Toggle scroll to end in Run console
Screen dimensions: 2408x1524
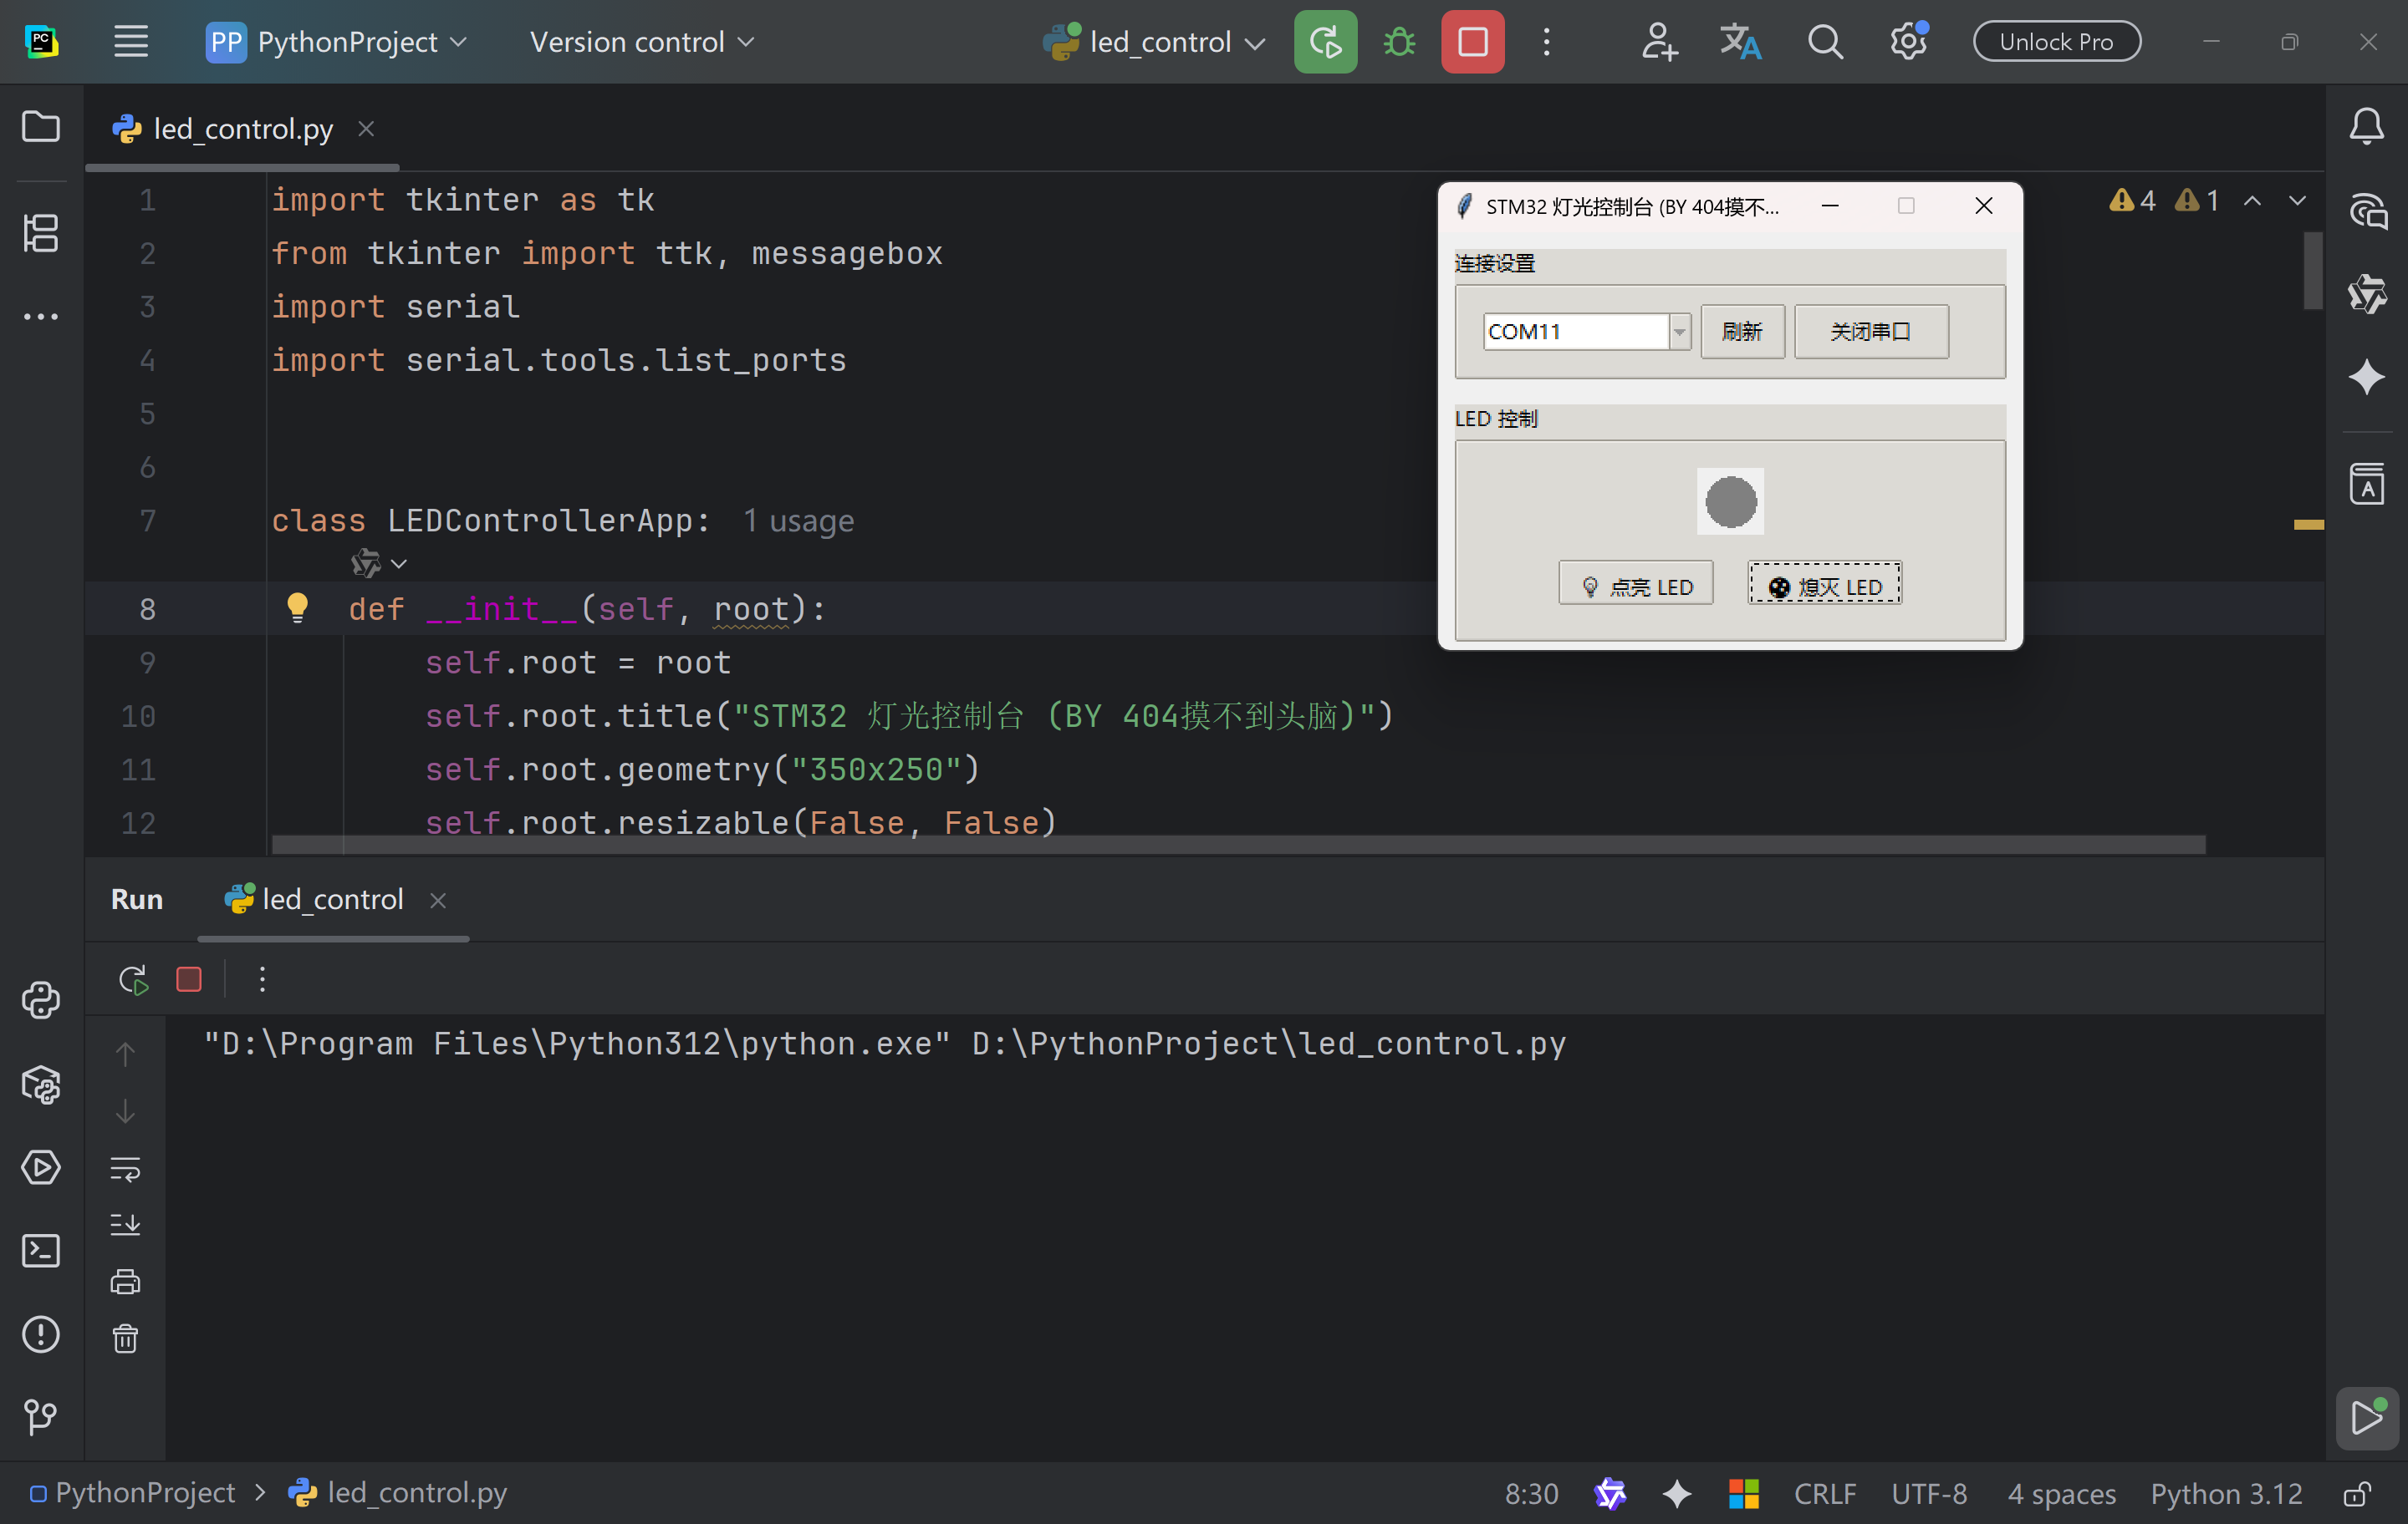click(125, 1224)
